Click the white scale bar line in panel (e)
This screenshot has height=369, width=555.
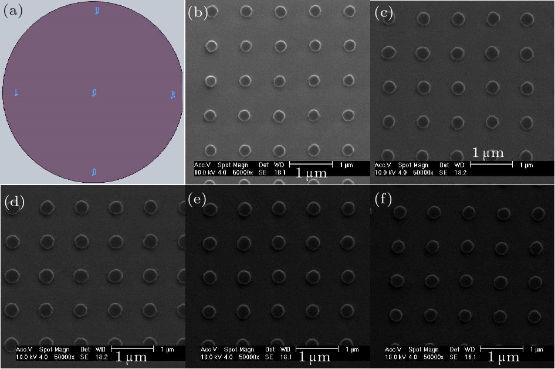pyautogui.click(x=317, y=349)
